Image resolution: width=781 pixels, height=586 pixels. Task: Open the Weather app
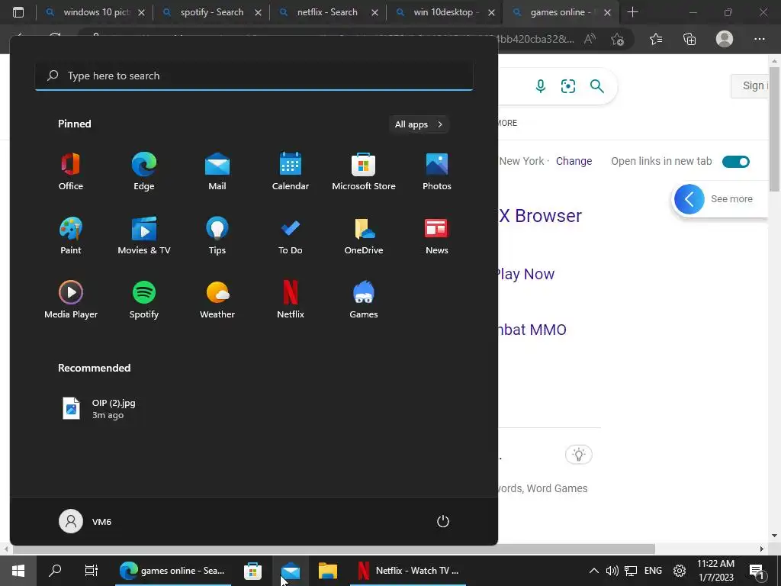click(217, 299)
